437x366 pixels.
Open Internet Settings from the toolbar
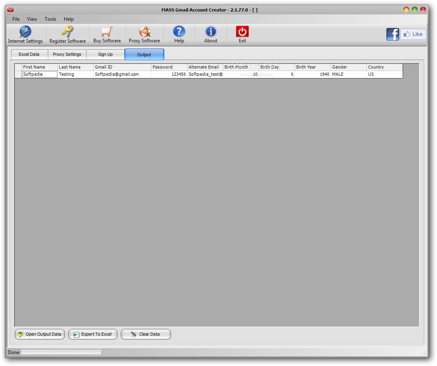tap(26, 35)
